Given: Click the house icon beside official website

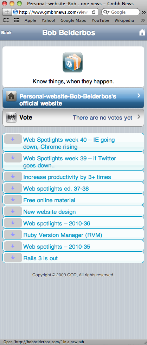Looking at the screenshot, I should point(11,96).
